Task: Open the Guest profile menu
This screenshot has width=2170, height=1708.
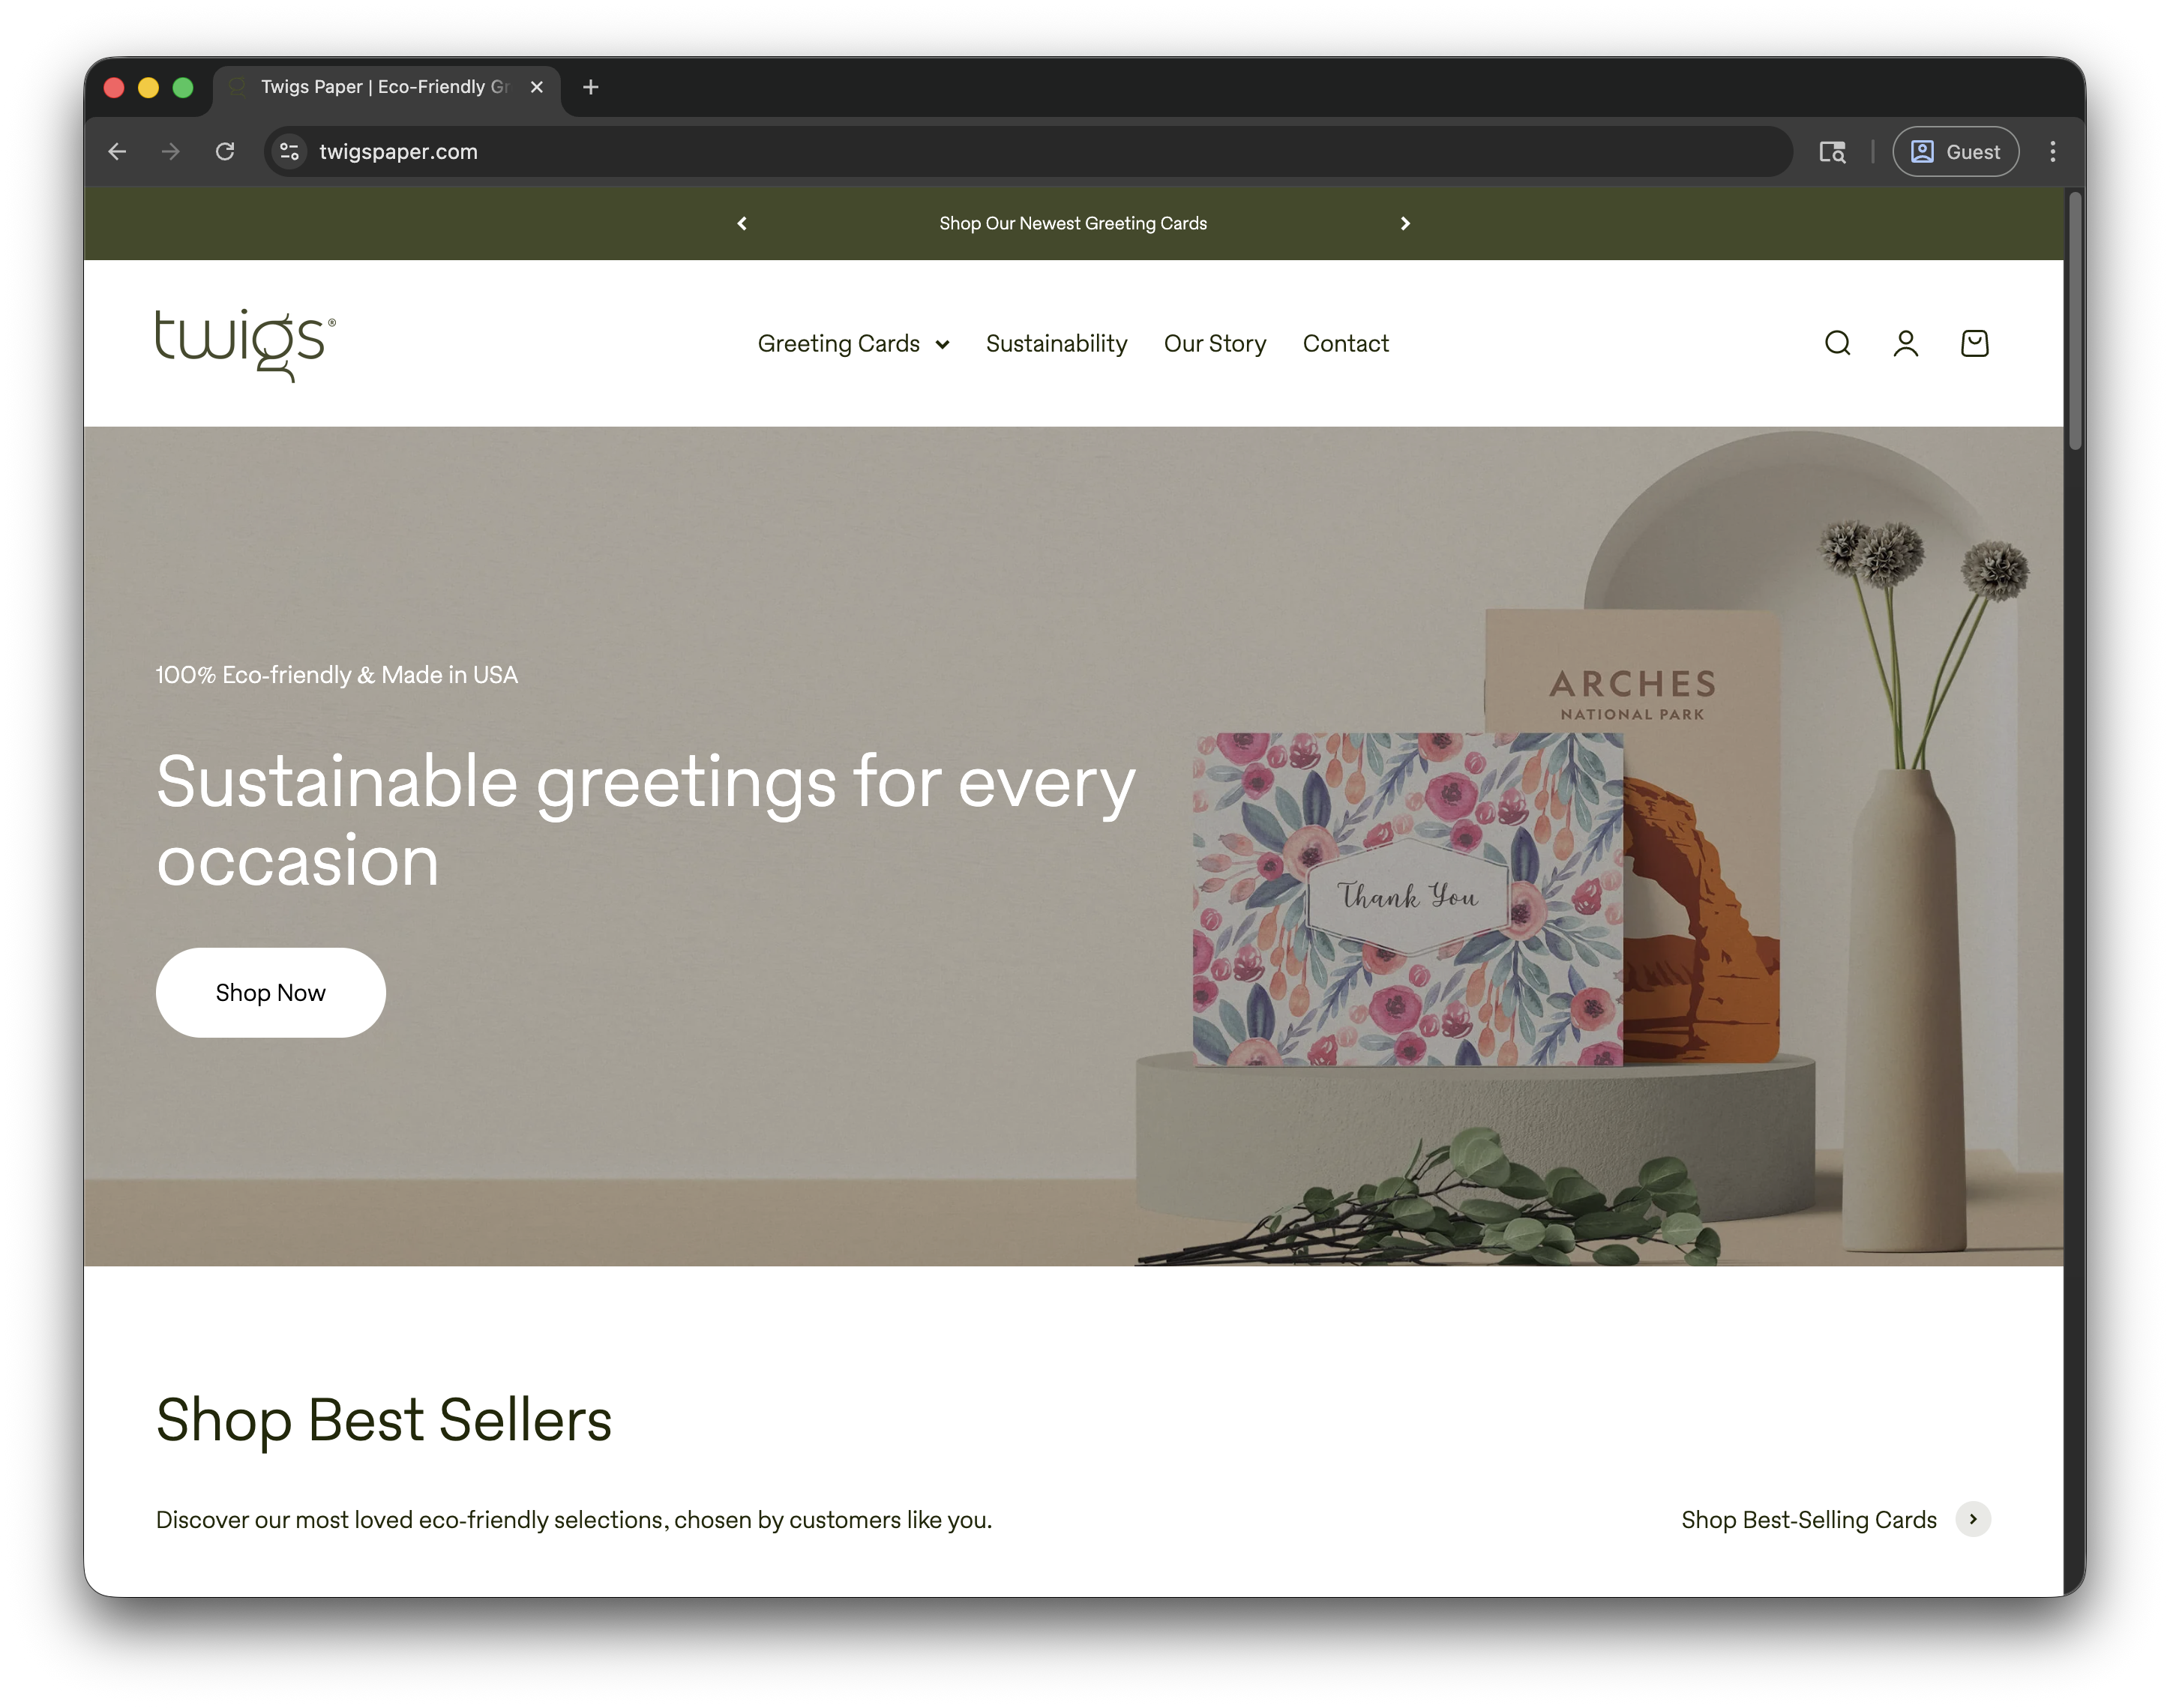Action: pyautogui.click(x=1955, y=152)
